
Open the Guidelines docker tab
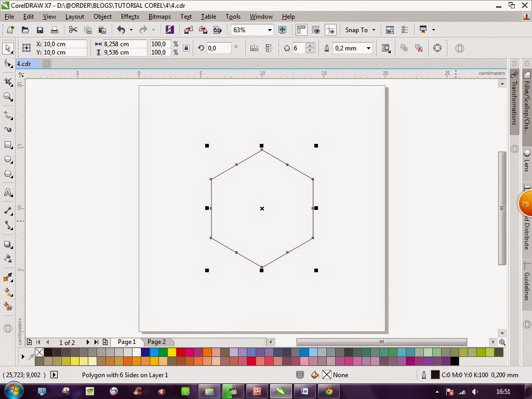pyautogui.click(x=526, y=283)
